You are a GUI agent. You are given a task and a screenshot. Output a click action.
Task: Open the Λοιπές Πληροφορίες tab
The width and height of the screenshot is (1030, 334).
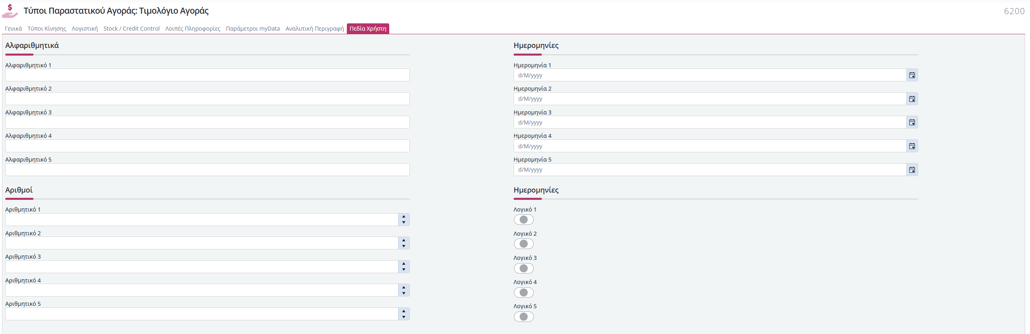pos(193,29)
